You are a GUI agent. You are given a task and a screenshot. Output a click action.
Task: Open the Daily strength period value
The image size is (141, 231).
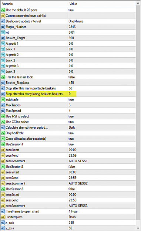pos(72,128)
